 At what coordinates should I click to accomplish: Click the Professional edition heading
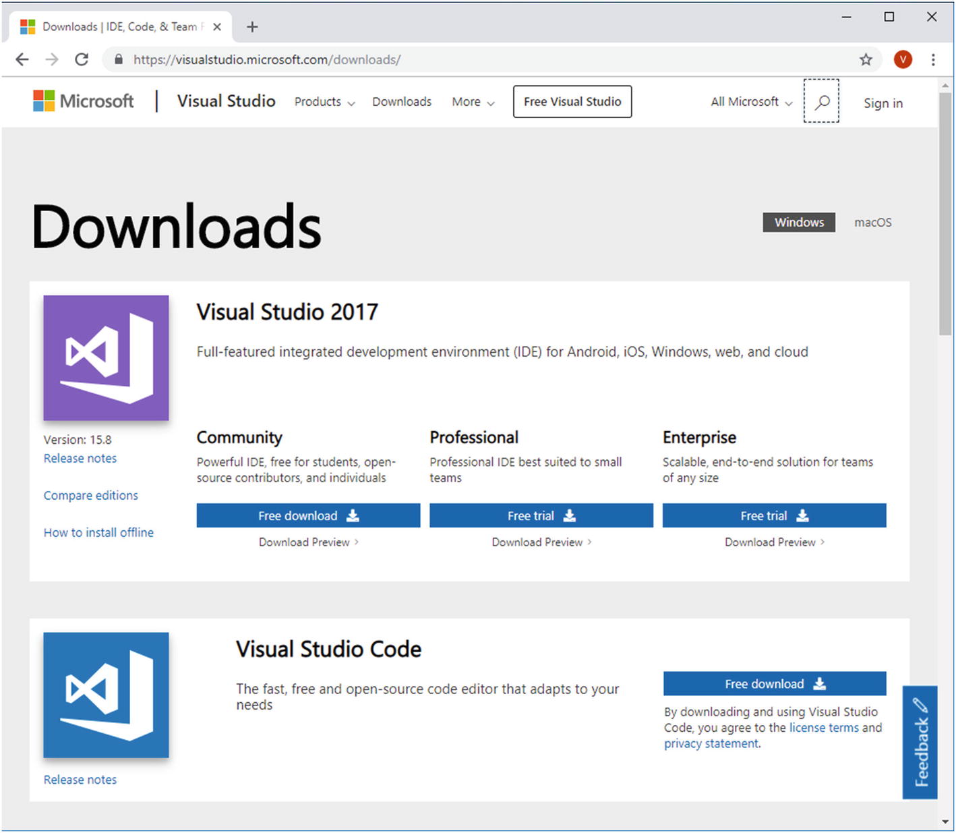[474, 438]
